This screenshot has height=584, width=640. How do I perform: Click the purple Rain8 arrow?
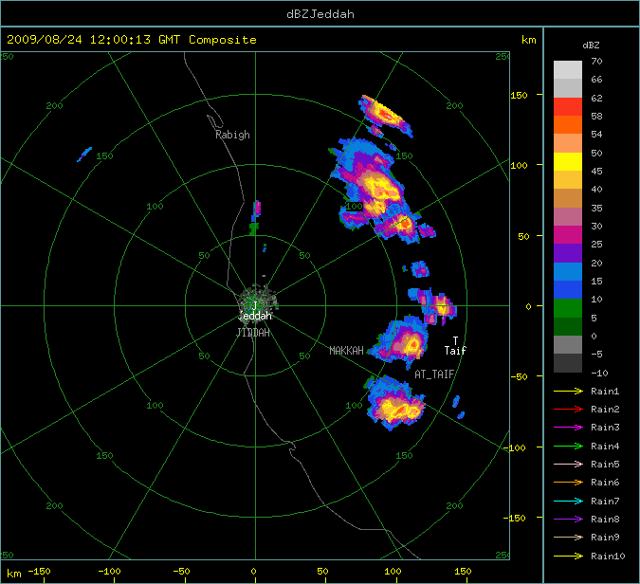coord(569,519)
